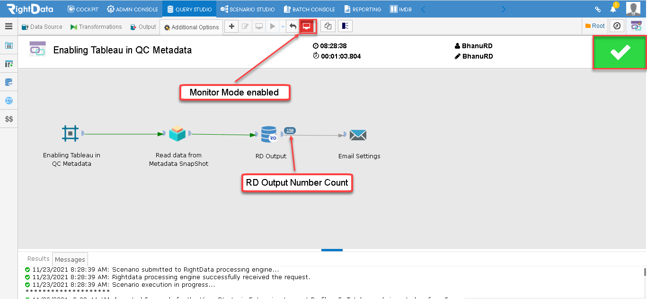The height and width of the screenshot is (299, 647).
Task: Click the scenario chain icon at top right
Action: pos(636,26)
